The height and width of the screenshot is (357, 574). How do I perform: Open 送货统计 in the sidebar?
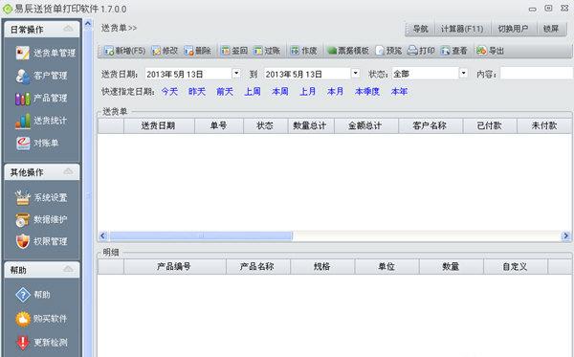pos(41,121)
